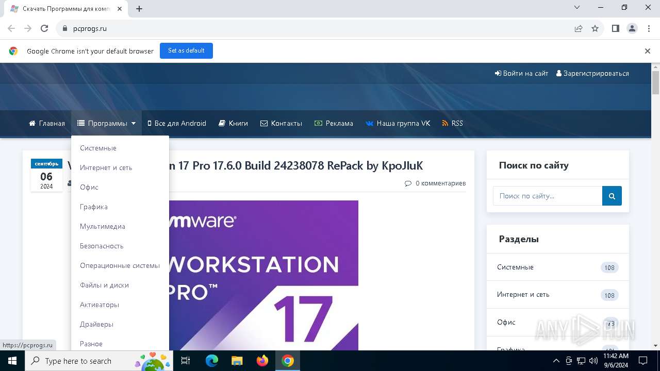Click the taskbar search box

[100, 361]
